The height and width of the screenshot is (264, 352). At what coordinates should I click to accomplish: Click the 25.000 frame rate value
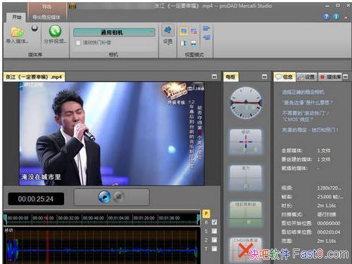(329, 197)
